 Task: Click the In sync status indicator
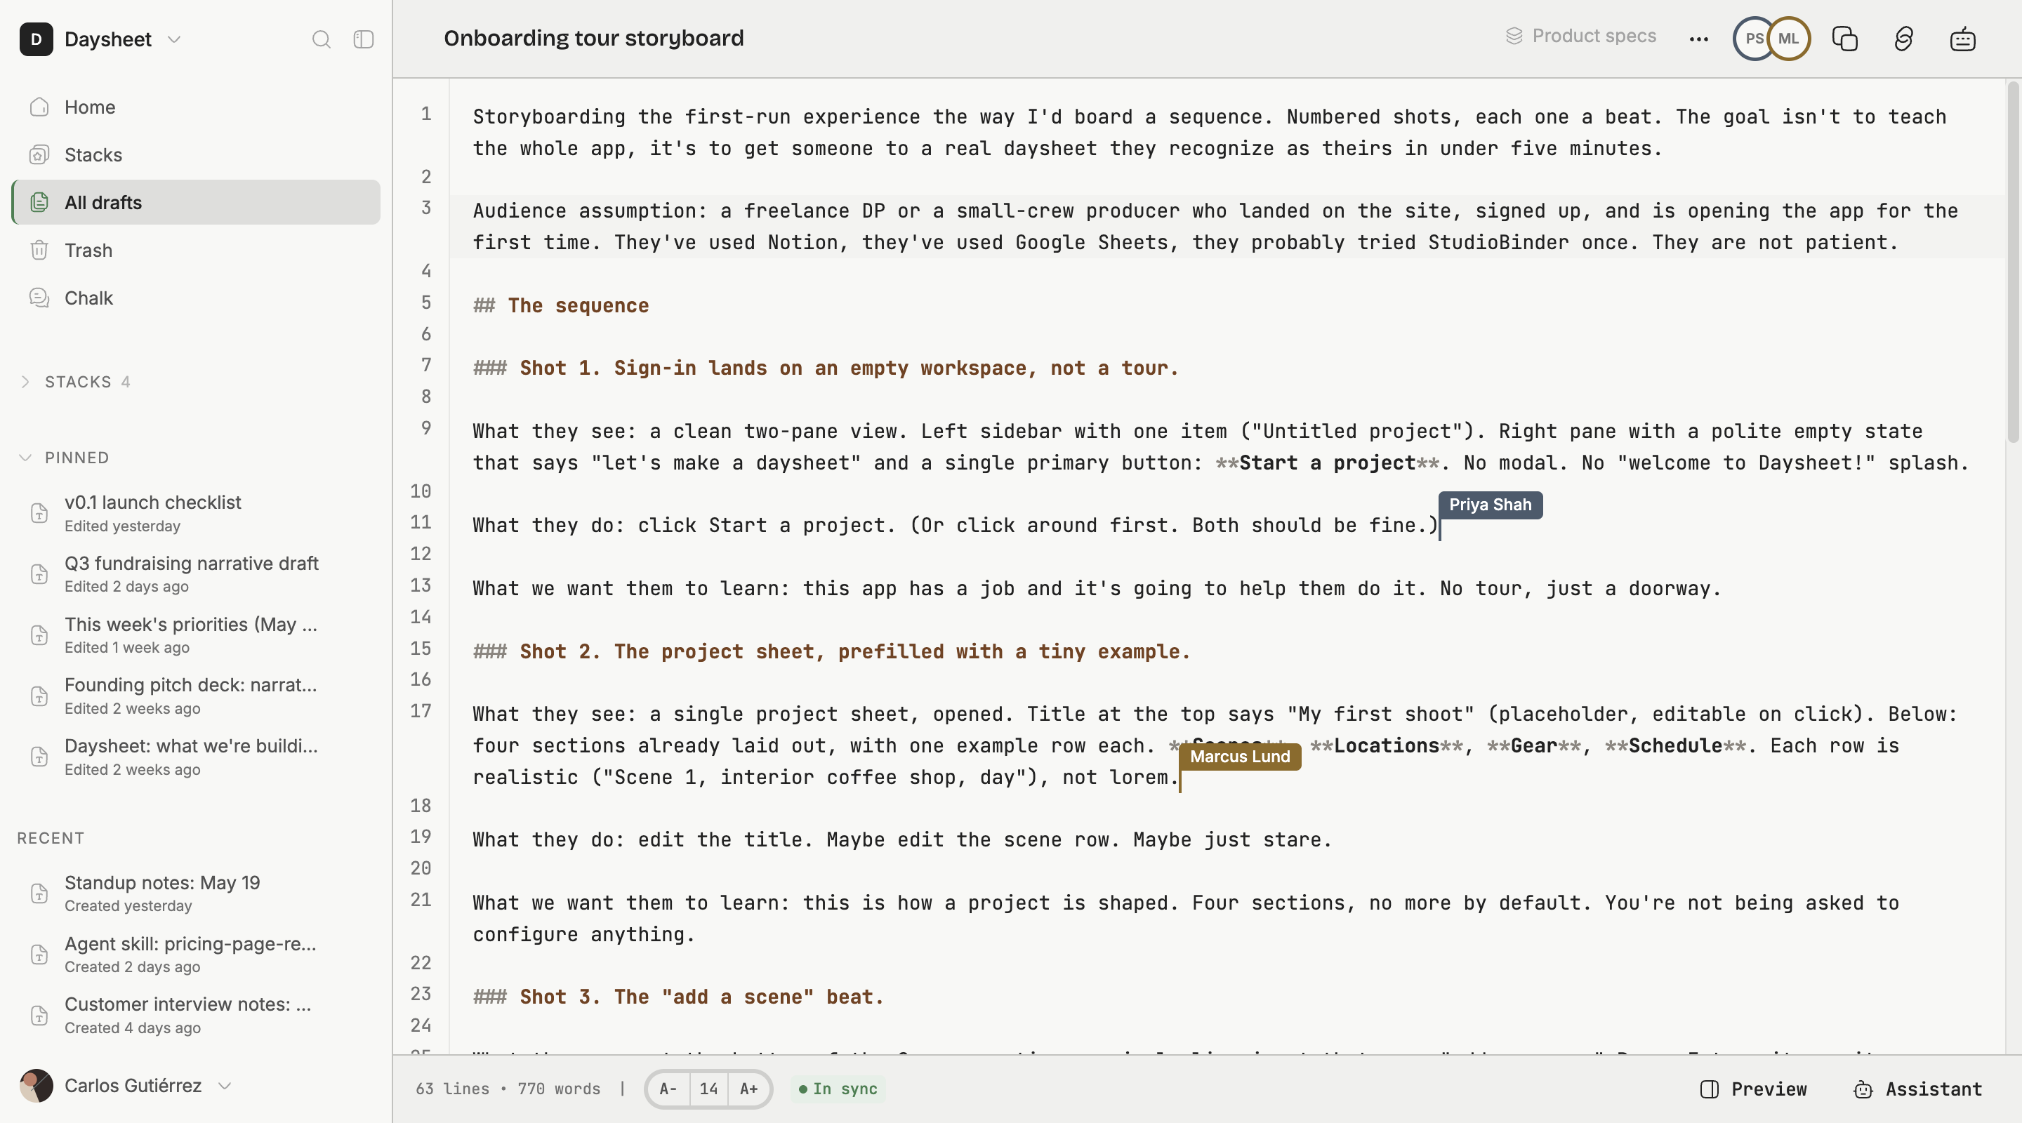pyautogui.click(x=838, y=1089)
